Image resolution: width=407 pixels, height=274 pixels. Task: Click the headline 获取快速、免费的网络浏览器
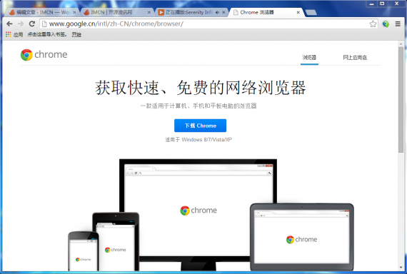click(x=201, y=88)
